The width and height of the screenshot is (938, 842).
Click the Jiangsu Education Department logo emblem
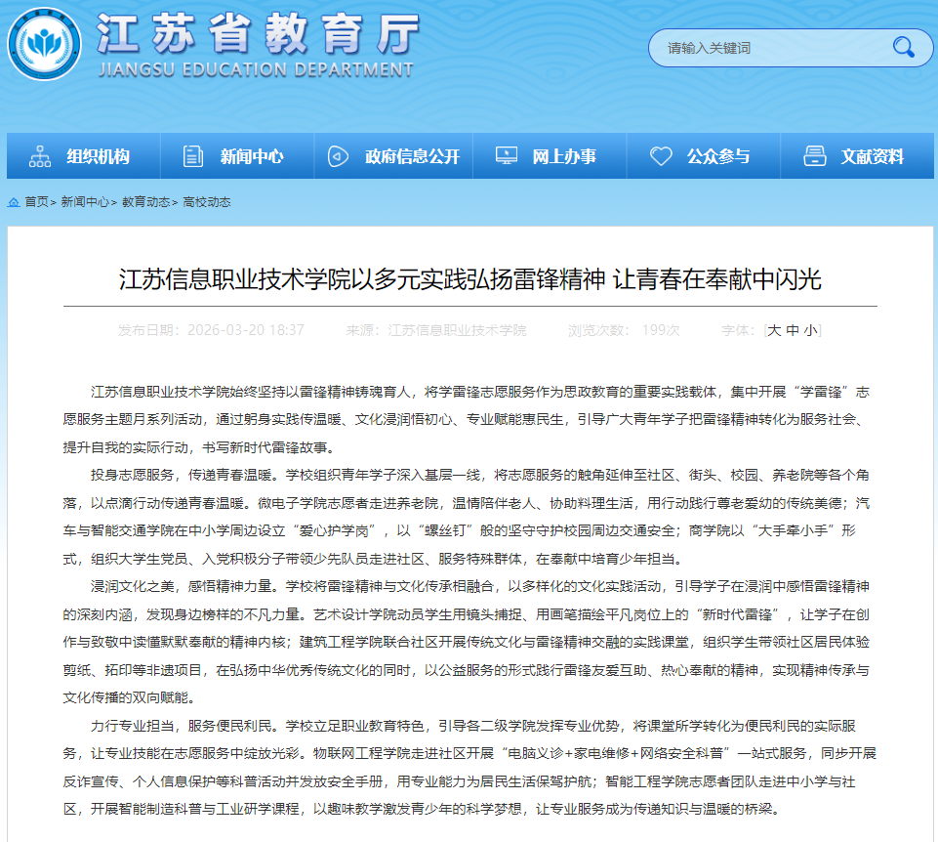click(45, 44)
